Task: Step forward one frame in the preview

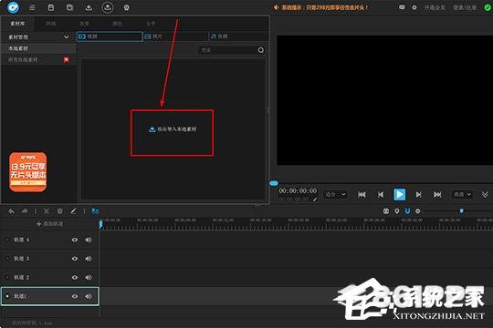Action: [x=418, y=195]
